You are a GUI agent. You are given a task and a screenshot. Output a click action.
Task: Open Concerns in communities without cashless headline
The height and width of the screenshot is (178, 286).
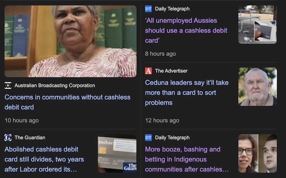pyautogui.click(x=68, y=102)
